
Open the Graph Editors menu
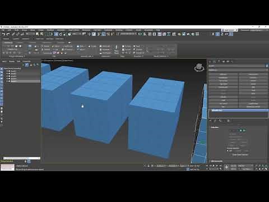coord(73,30)
